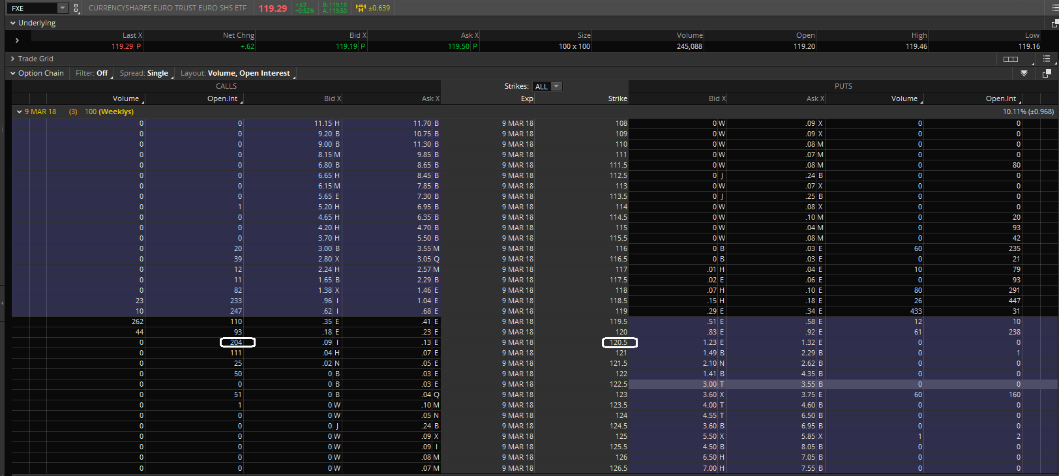
Task: Collapse the 9 MAR 18 expiration row
Action: tap(20, 112)
